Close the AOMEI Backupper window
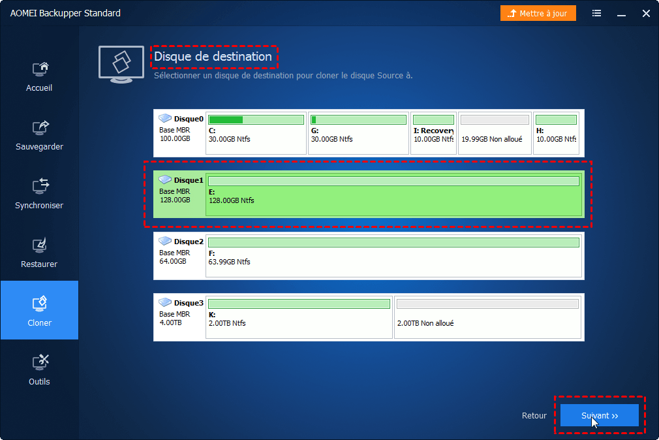 [x=646, y=14]
